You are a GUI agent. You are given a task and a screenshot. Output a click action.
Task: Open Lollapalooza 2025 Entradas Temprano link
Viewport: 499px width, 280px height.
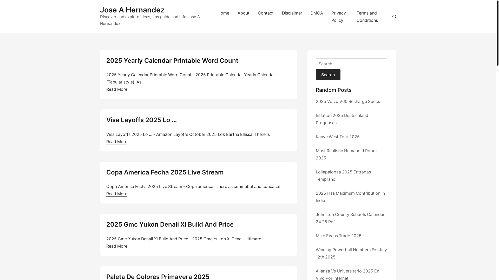343,176
